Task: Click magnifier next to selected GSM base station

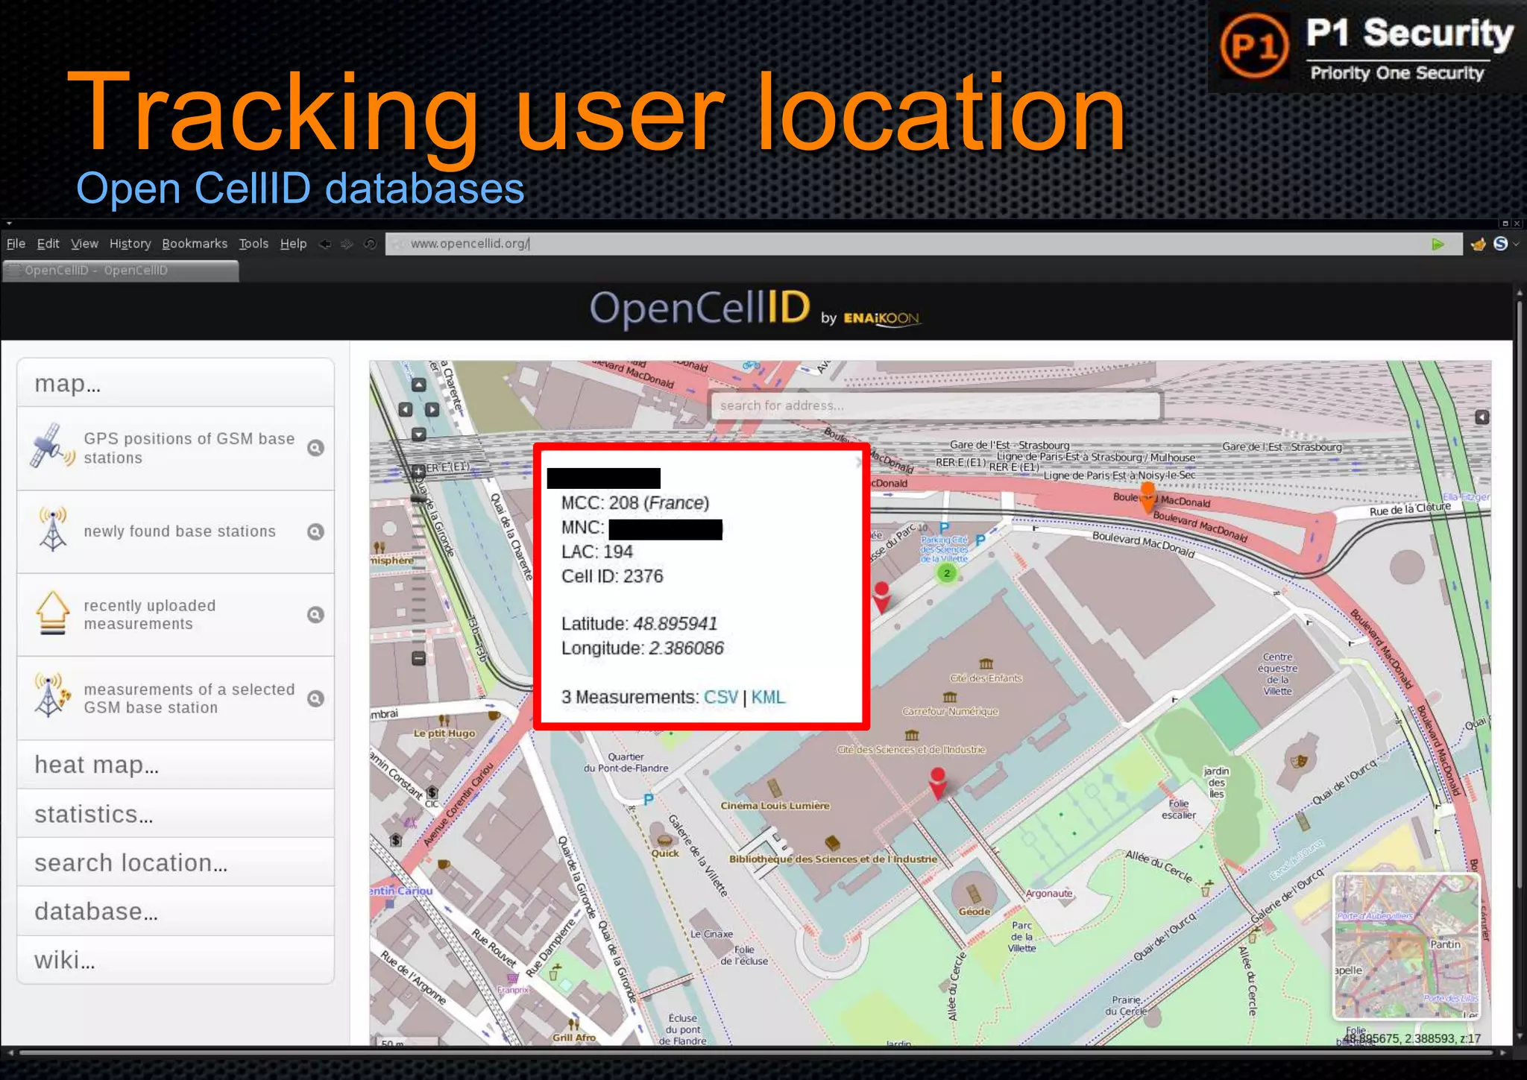Action: [315, 698]
